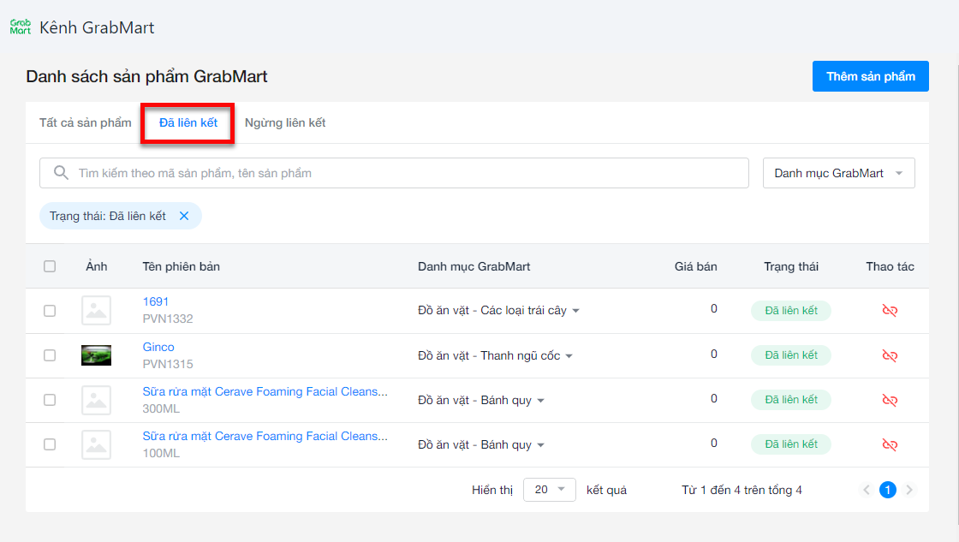This screenshot has width=959, height=542.
Task: Click the 'Từ 1 đến 4 trên tổng 4' summary
Action: (742, 490)
